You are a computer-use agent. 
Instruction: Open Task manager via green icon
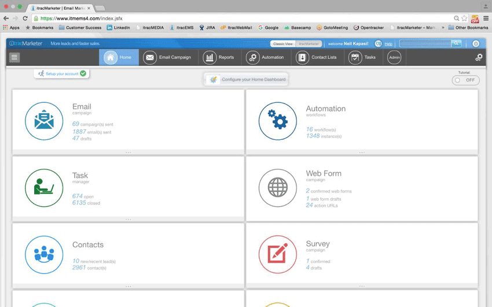tap(44, 188)
